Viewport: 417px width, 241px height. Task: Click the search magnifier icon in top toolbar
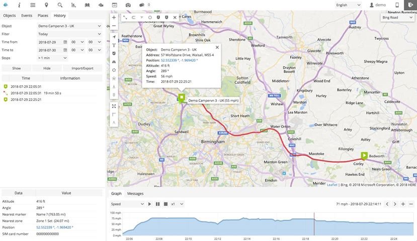tap(60, 5)
